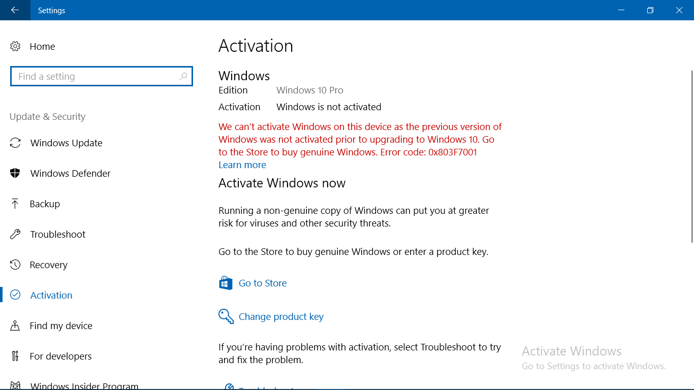Click the error code 0x803F7001 message
The width and height of the screenshot is (694, 390).
point(360,139)
